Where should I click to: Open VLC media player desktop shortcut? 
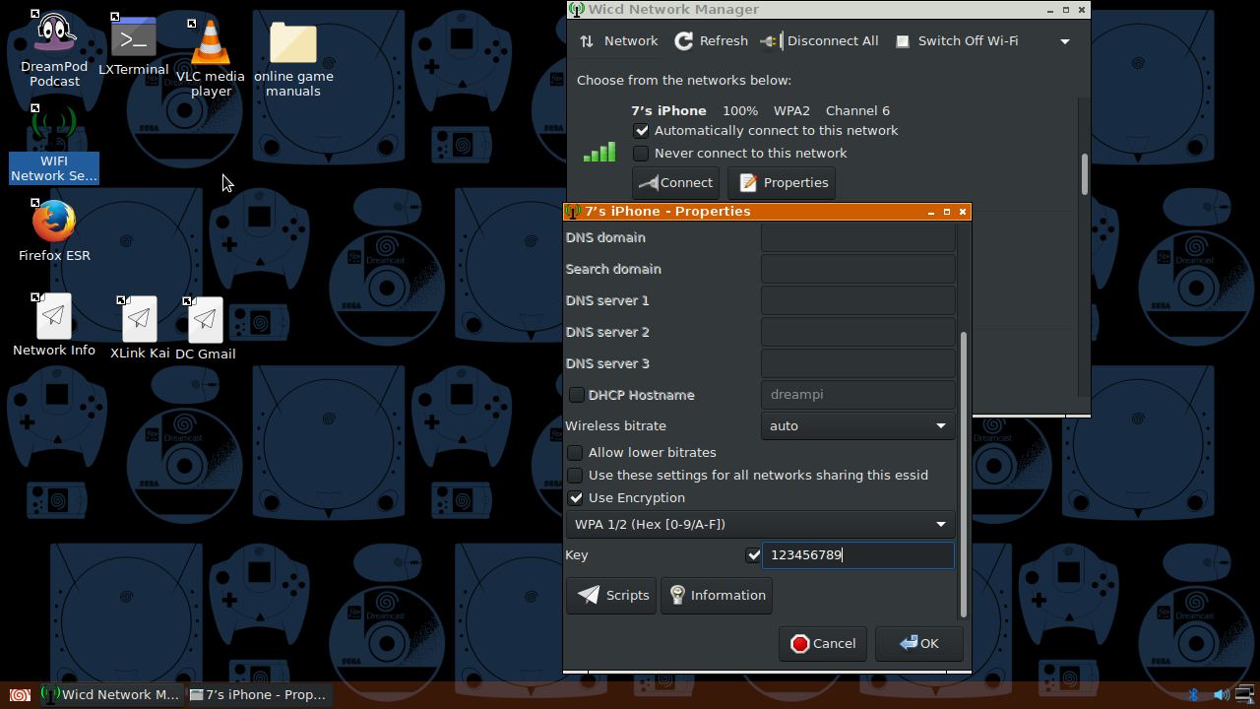211,59
